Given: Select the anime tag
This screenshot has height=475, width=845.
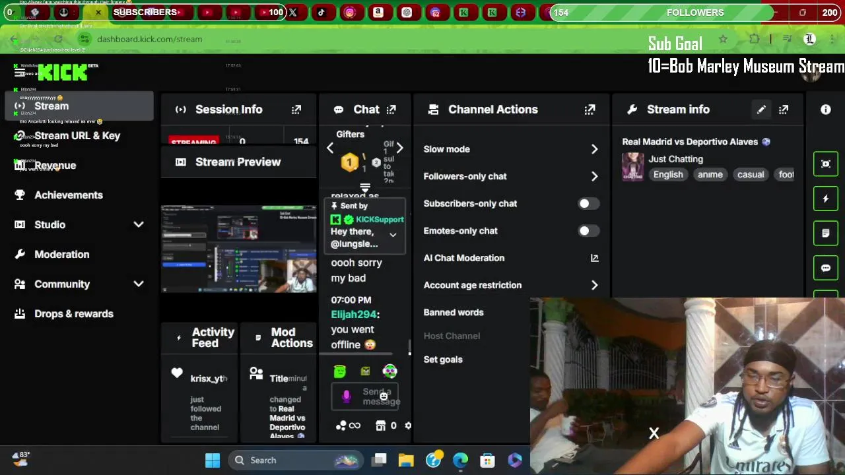Looking at the screenshot, I should point(710,174).
